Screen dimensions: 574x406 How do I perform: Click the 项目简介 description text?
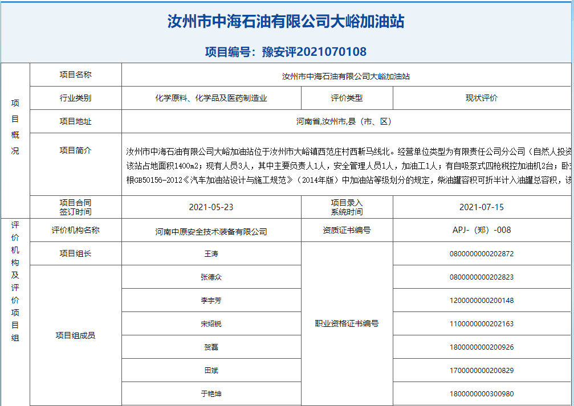coord(348,165)
